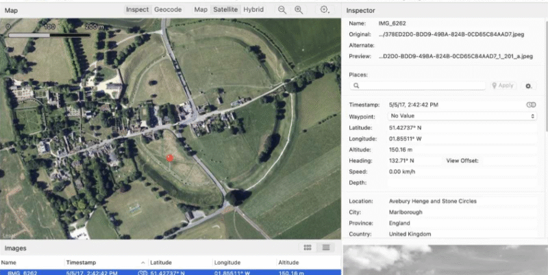Click the City value Marlborough
Image resolution: width=548 pixels, height=275 pixels.
click(x=406, y=212)
